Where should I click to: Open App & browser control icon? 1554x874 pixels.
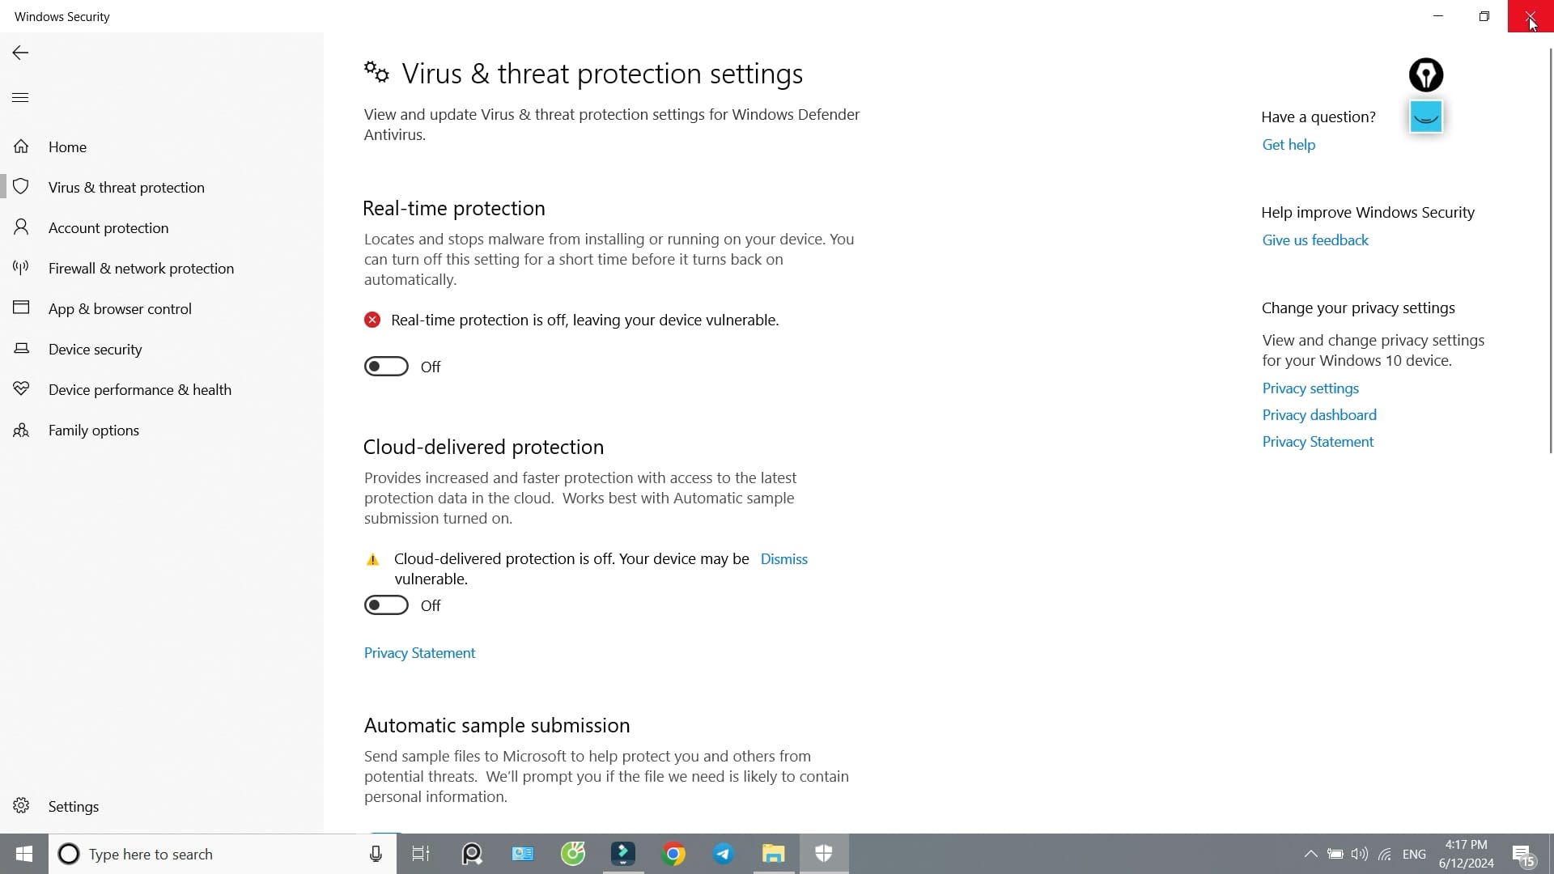tap(21, 308)
